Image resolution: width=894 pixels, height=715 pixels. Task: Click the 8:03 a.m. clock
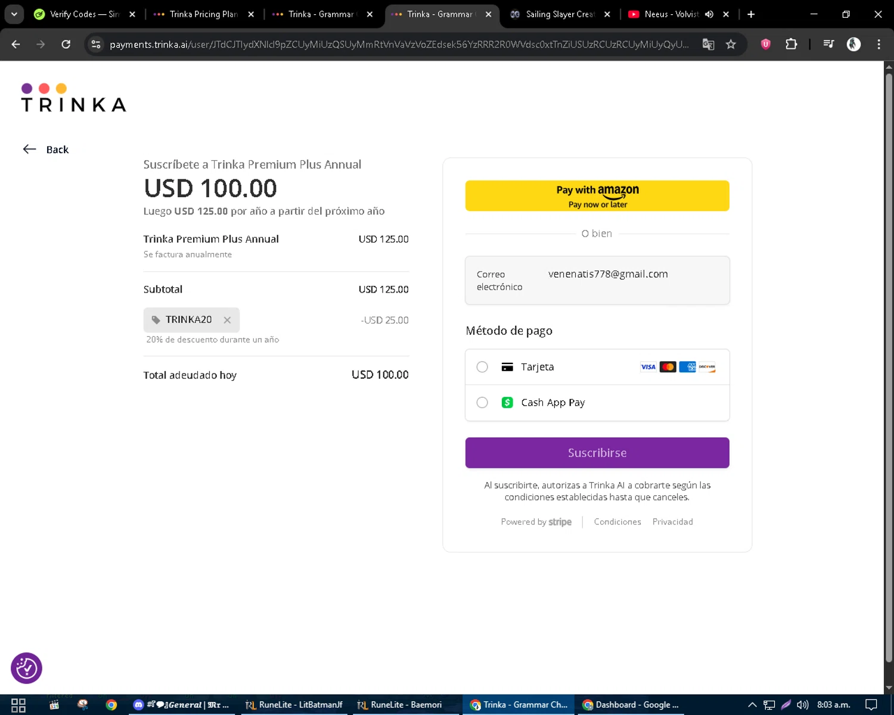(x=833, y=705)
